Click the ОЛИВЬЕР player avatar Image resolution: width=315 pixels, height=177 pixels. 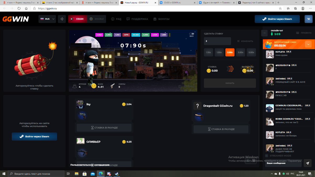[81, 141]
